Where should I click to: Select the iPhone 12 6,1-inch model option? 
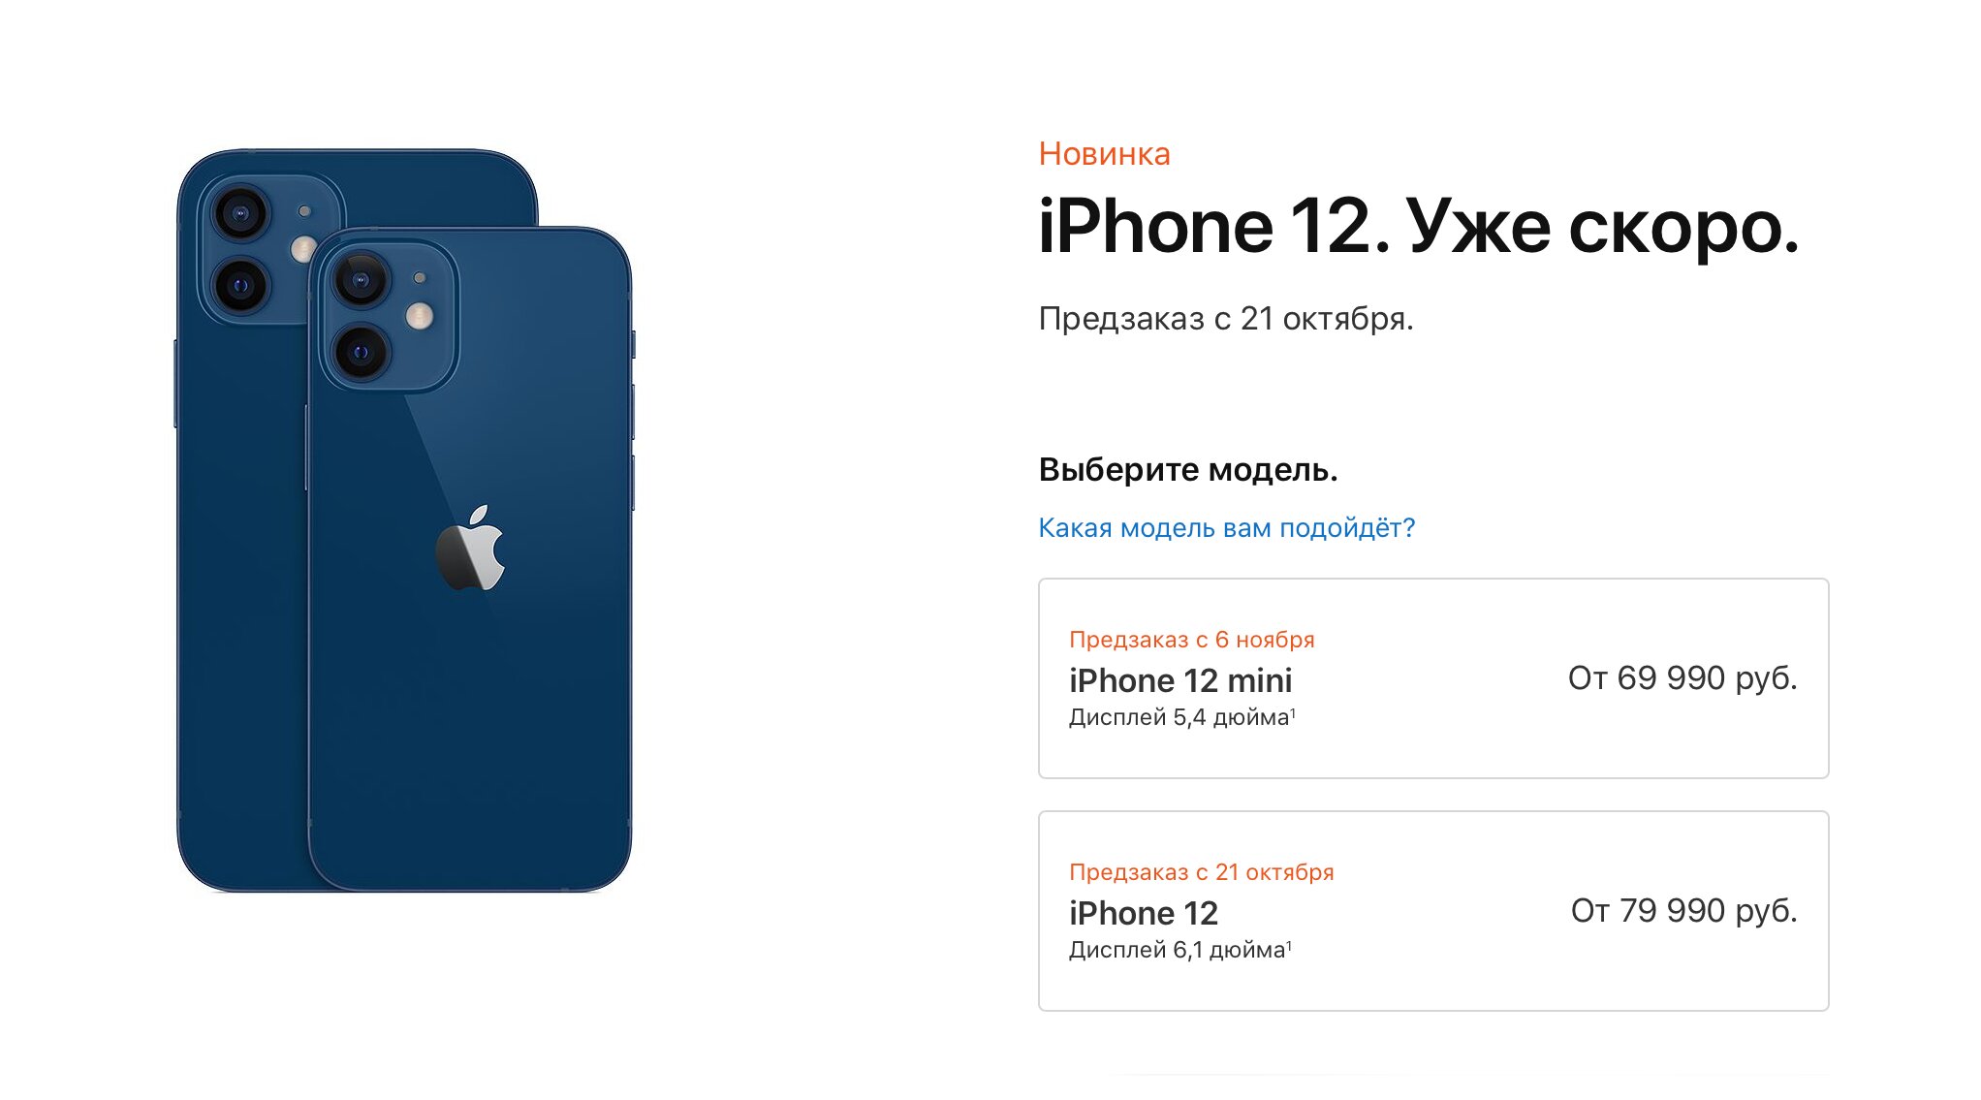click(x=1433, y=911)
